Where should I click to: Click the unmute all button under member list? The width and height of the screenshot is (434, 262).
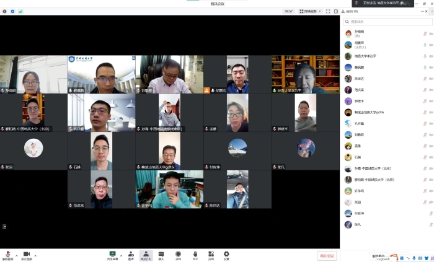(x=378, y=256)
